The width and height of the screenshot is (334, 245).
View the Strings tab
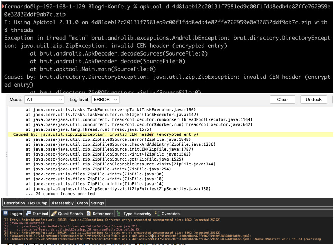[x=98, y=203]
